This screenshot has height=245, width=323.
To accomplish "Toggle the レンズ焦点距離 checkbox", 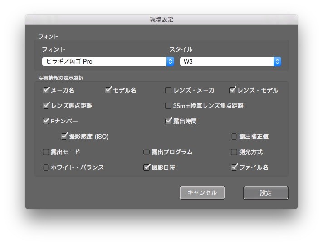I will pos(45,106).
